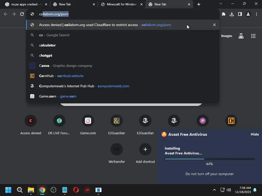The image size is (262, 196).
Task: Select the Canva graphic design suggestion
Action: [123, 66]
